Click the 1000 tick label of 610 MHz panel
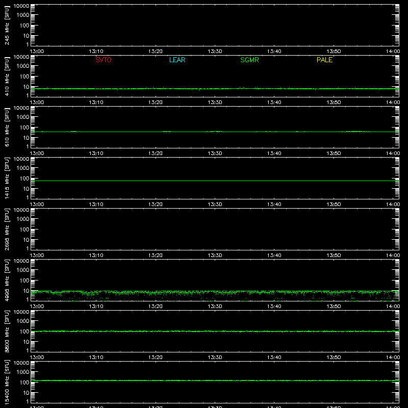The height and width of the screenshot is (408, 408). [23, 117]
